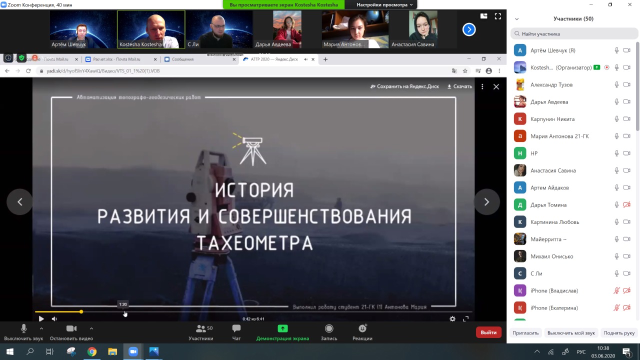Image resolution: width=640 pixels, height=360 pixels.
Task: Mute your microphone in Zoom toolbar
Action: pyautogui.click(x=23, y=332)
